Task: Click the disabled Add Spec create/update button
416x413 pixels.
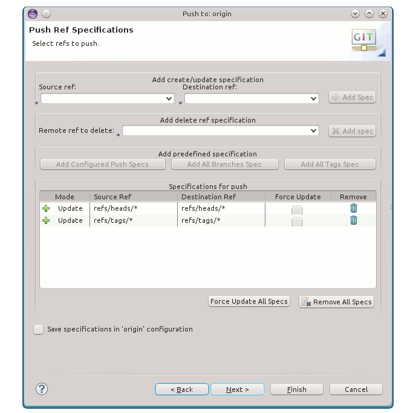Action: [x=352, y=97]
